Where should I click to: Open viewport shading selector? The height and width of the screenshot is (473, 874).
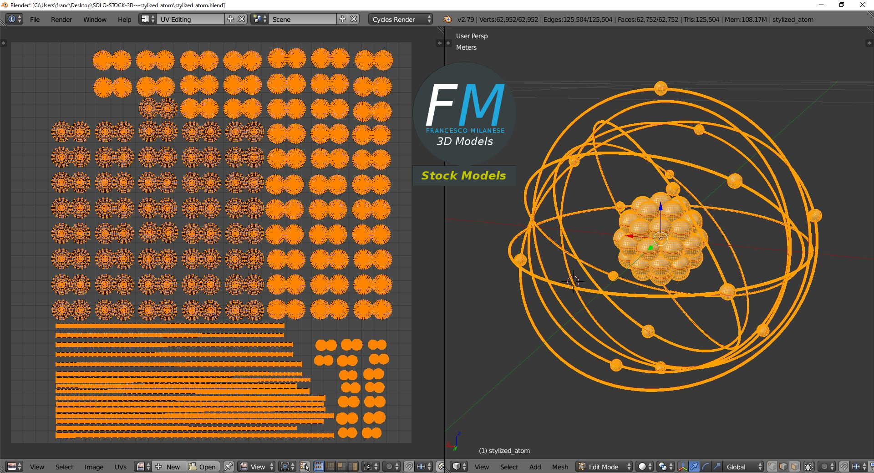[x=645, y=467]
